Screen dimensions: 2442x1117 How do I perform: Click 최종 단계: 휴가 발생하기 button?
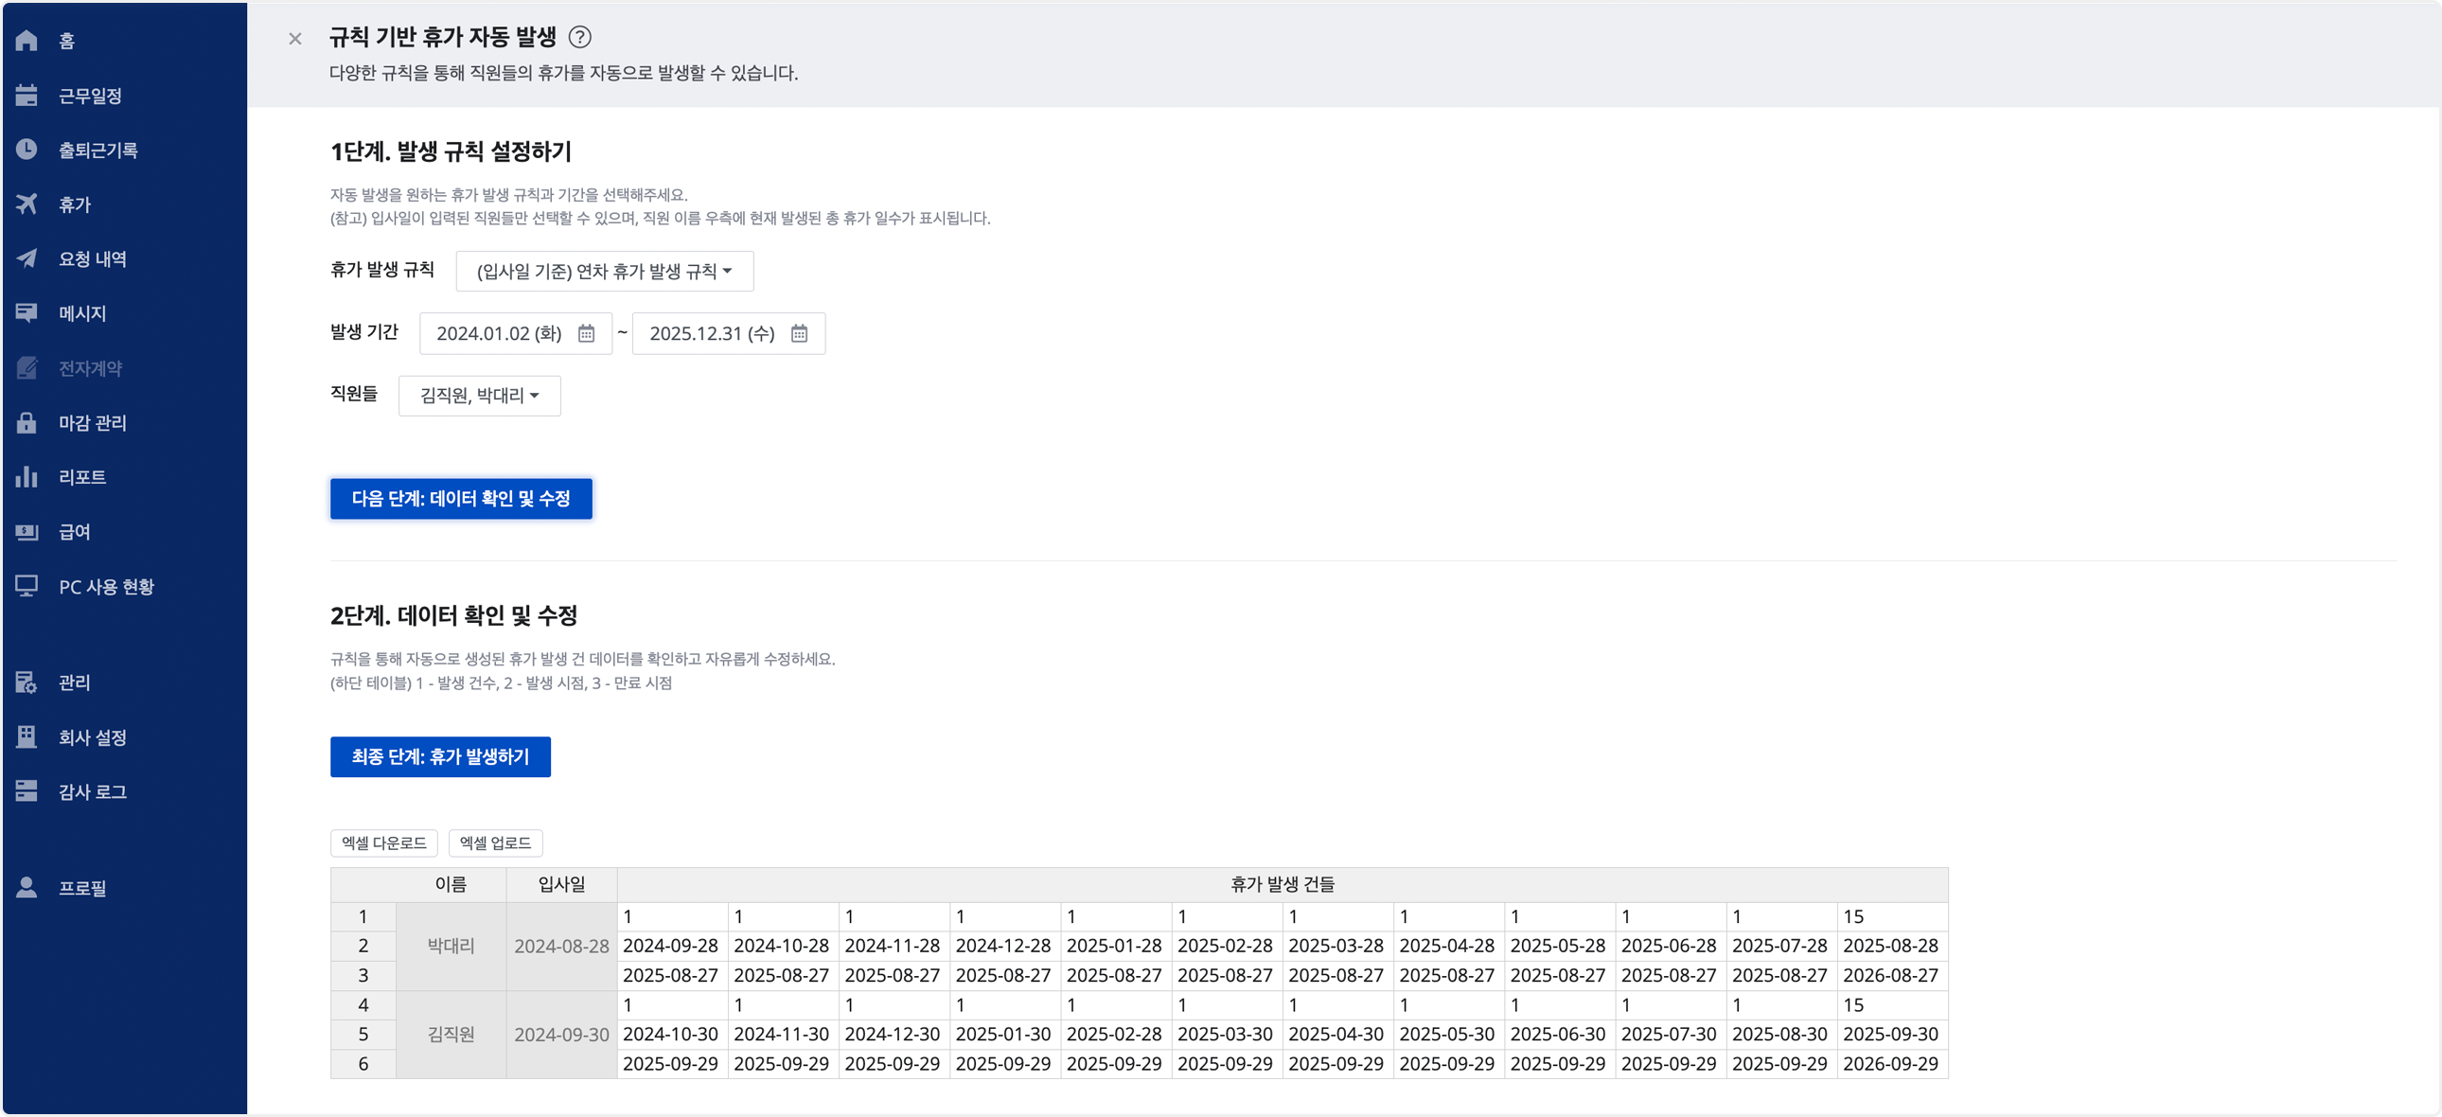coord(440,756)
